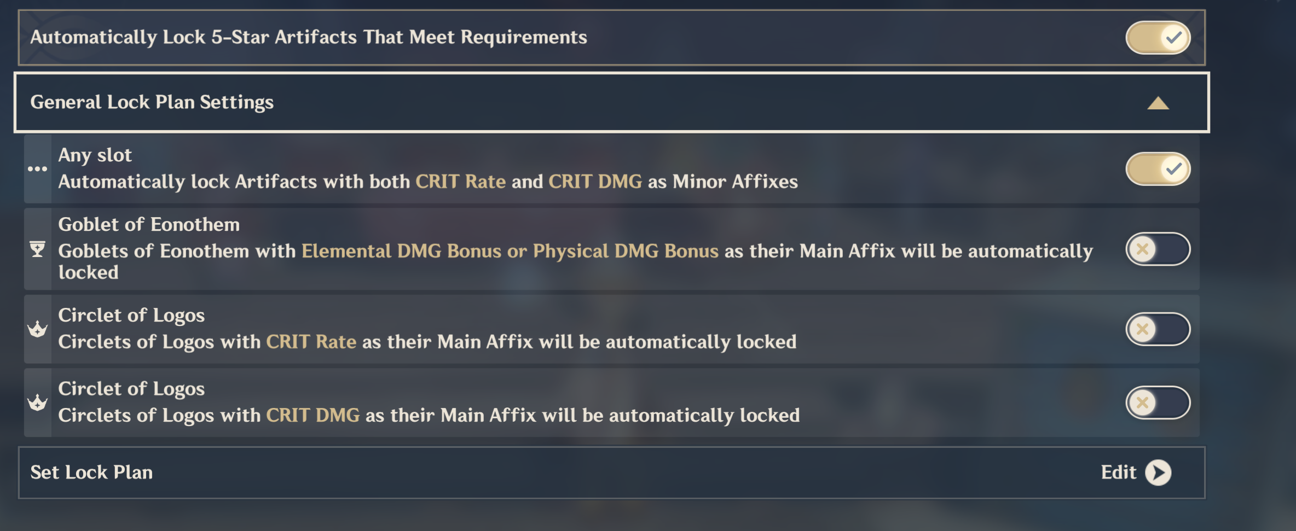Click the General Lock Plan Settings header
Viewport: 1296px width, 531px height.
[611, 102]
